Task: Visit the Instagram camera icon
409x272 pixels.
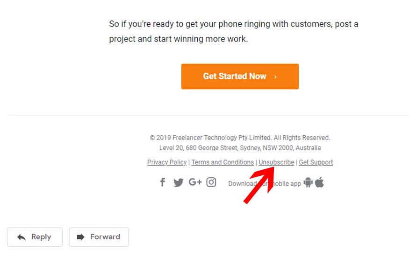Action: tap(211, 182)
